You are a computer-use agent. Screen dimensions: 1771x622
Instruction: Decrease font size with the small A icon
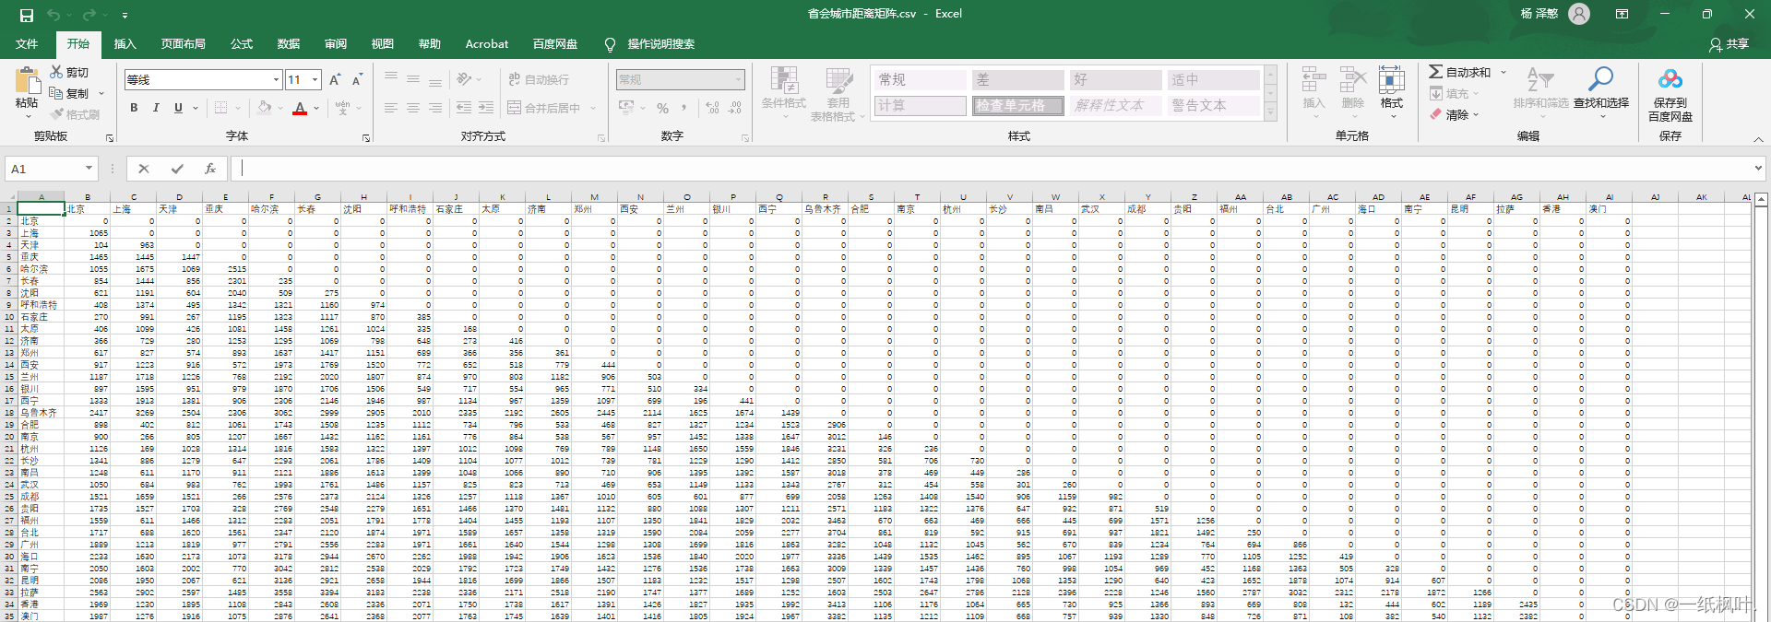[x=357, y=80]
